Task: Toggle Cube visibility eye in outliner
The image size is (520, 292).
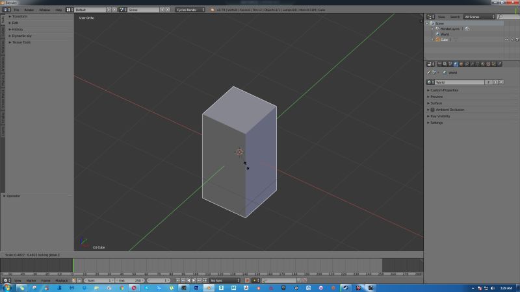Action: (506, 40)
